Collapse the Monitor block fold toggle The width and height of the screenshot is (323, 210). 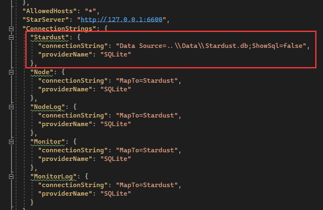11,142
